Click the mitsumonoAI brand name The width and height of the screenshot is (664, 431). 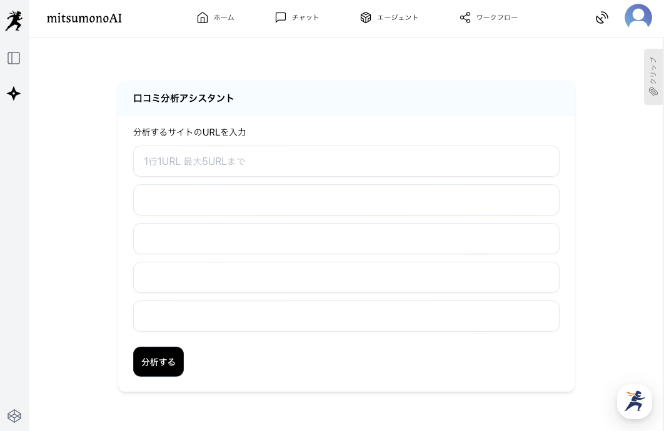click(84, 17)
